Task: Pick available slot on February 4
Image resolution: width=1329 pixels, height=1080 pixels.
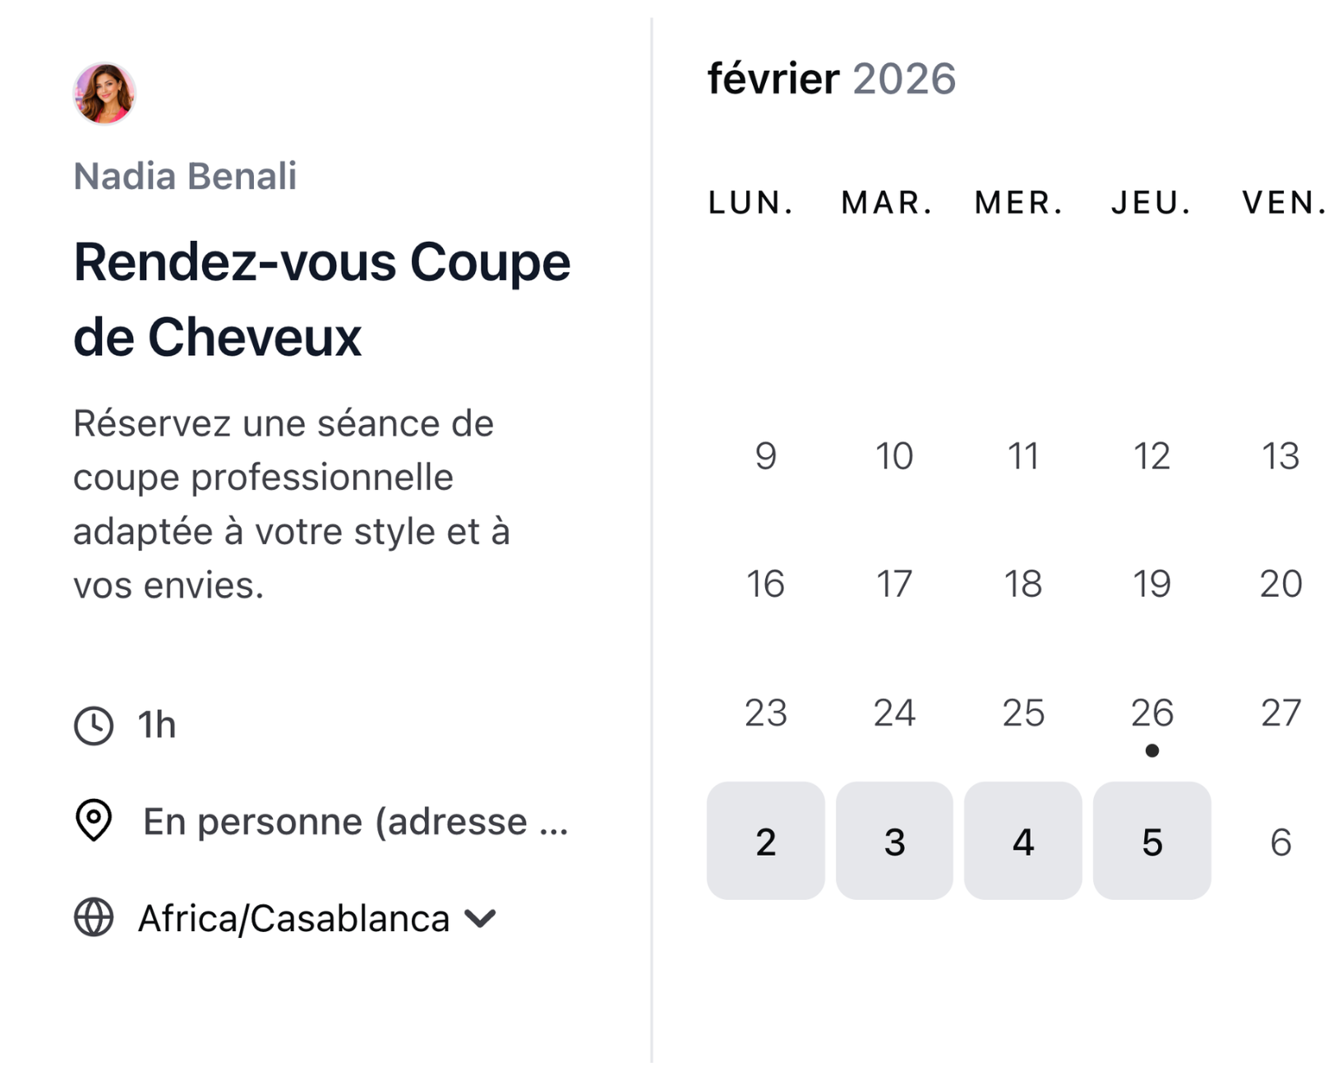Action: (1022, 840)
